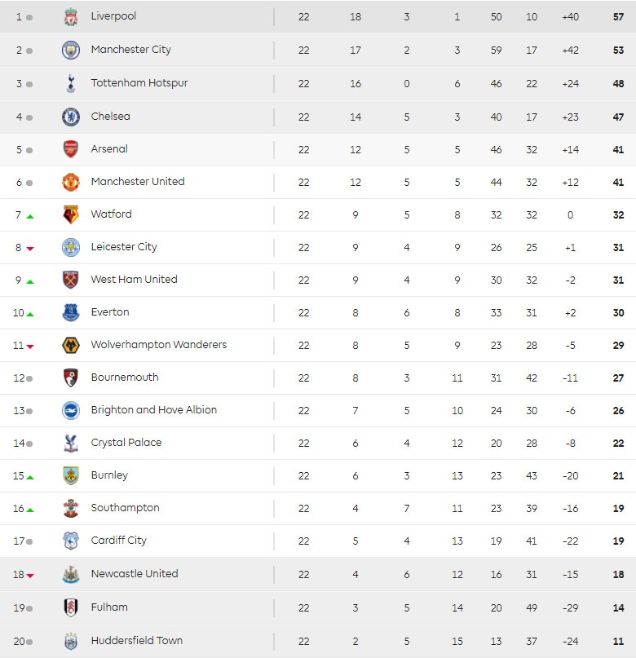The image size is (636, 658).
Task: Click the Southampton team name
Action: (x=125, y=508)
